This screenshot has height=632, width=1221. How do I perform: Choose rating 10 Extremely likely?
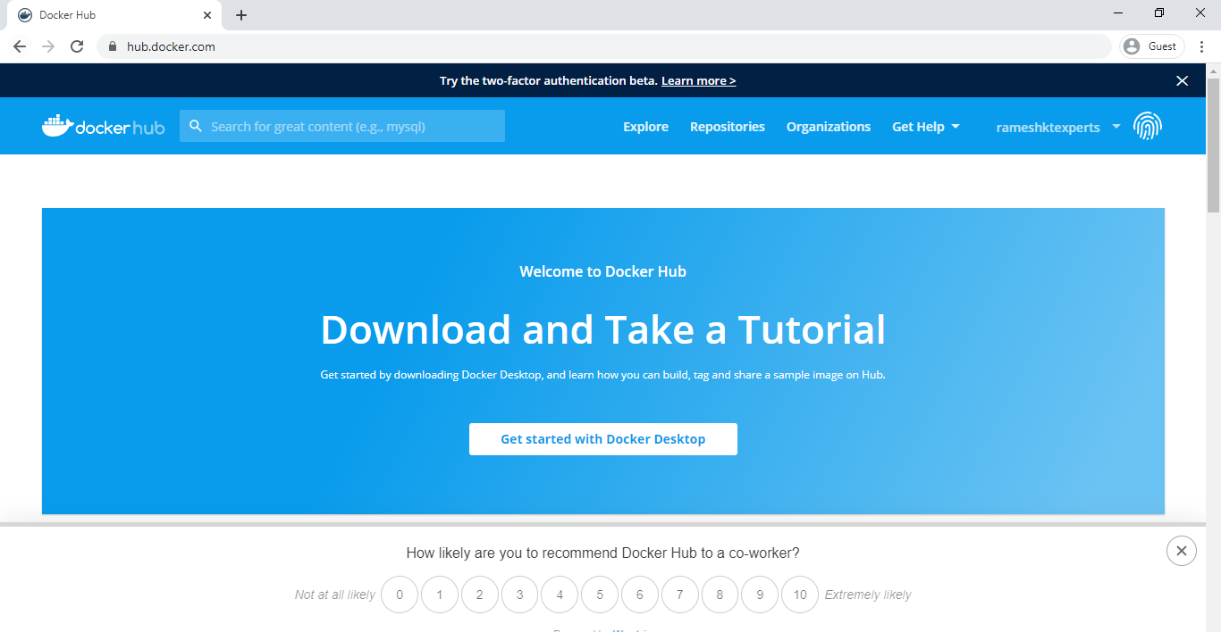[x=800, y=595]
